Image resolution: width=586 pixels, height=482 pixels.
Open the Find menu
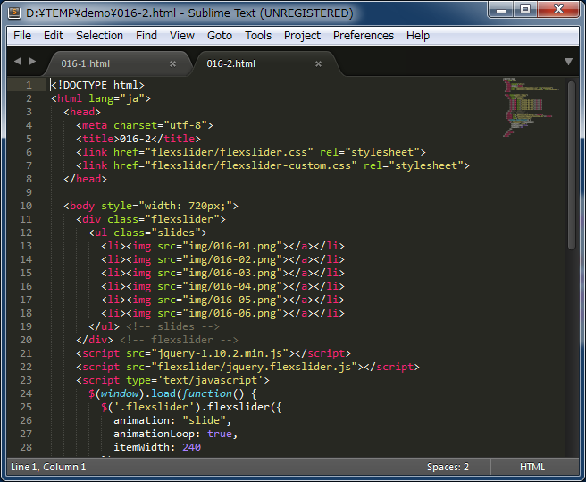point(146,36)
